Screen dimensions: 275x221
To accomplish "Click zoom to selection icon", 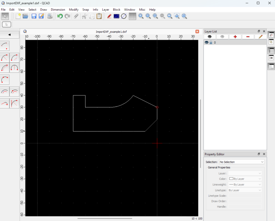I will coord(163,16).
